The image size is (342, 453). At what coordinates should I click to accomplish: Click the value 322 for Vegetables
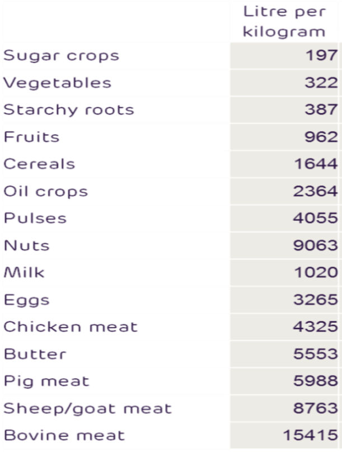point(321,83)
